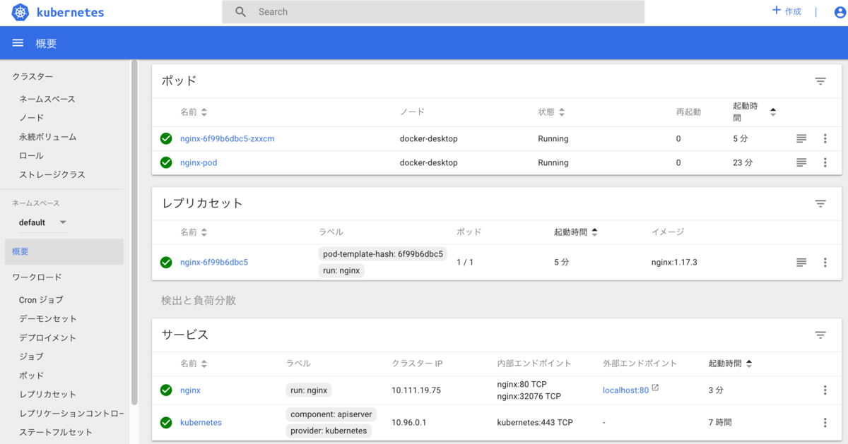Click external link icon beside localhost:80
The height and width of the screenshot is (444, 848).
tap(655, 388)
